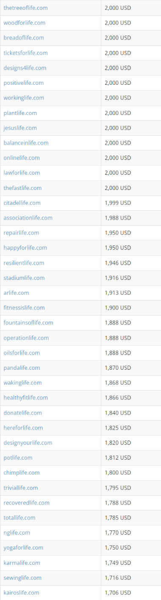Click the stadiumlife.com link

pyautogui.click(x=24, y=278)
